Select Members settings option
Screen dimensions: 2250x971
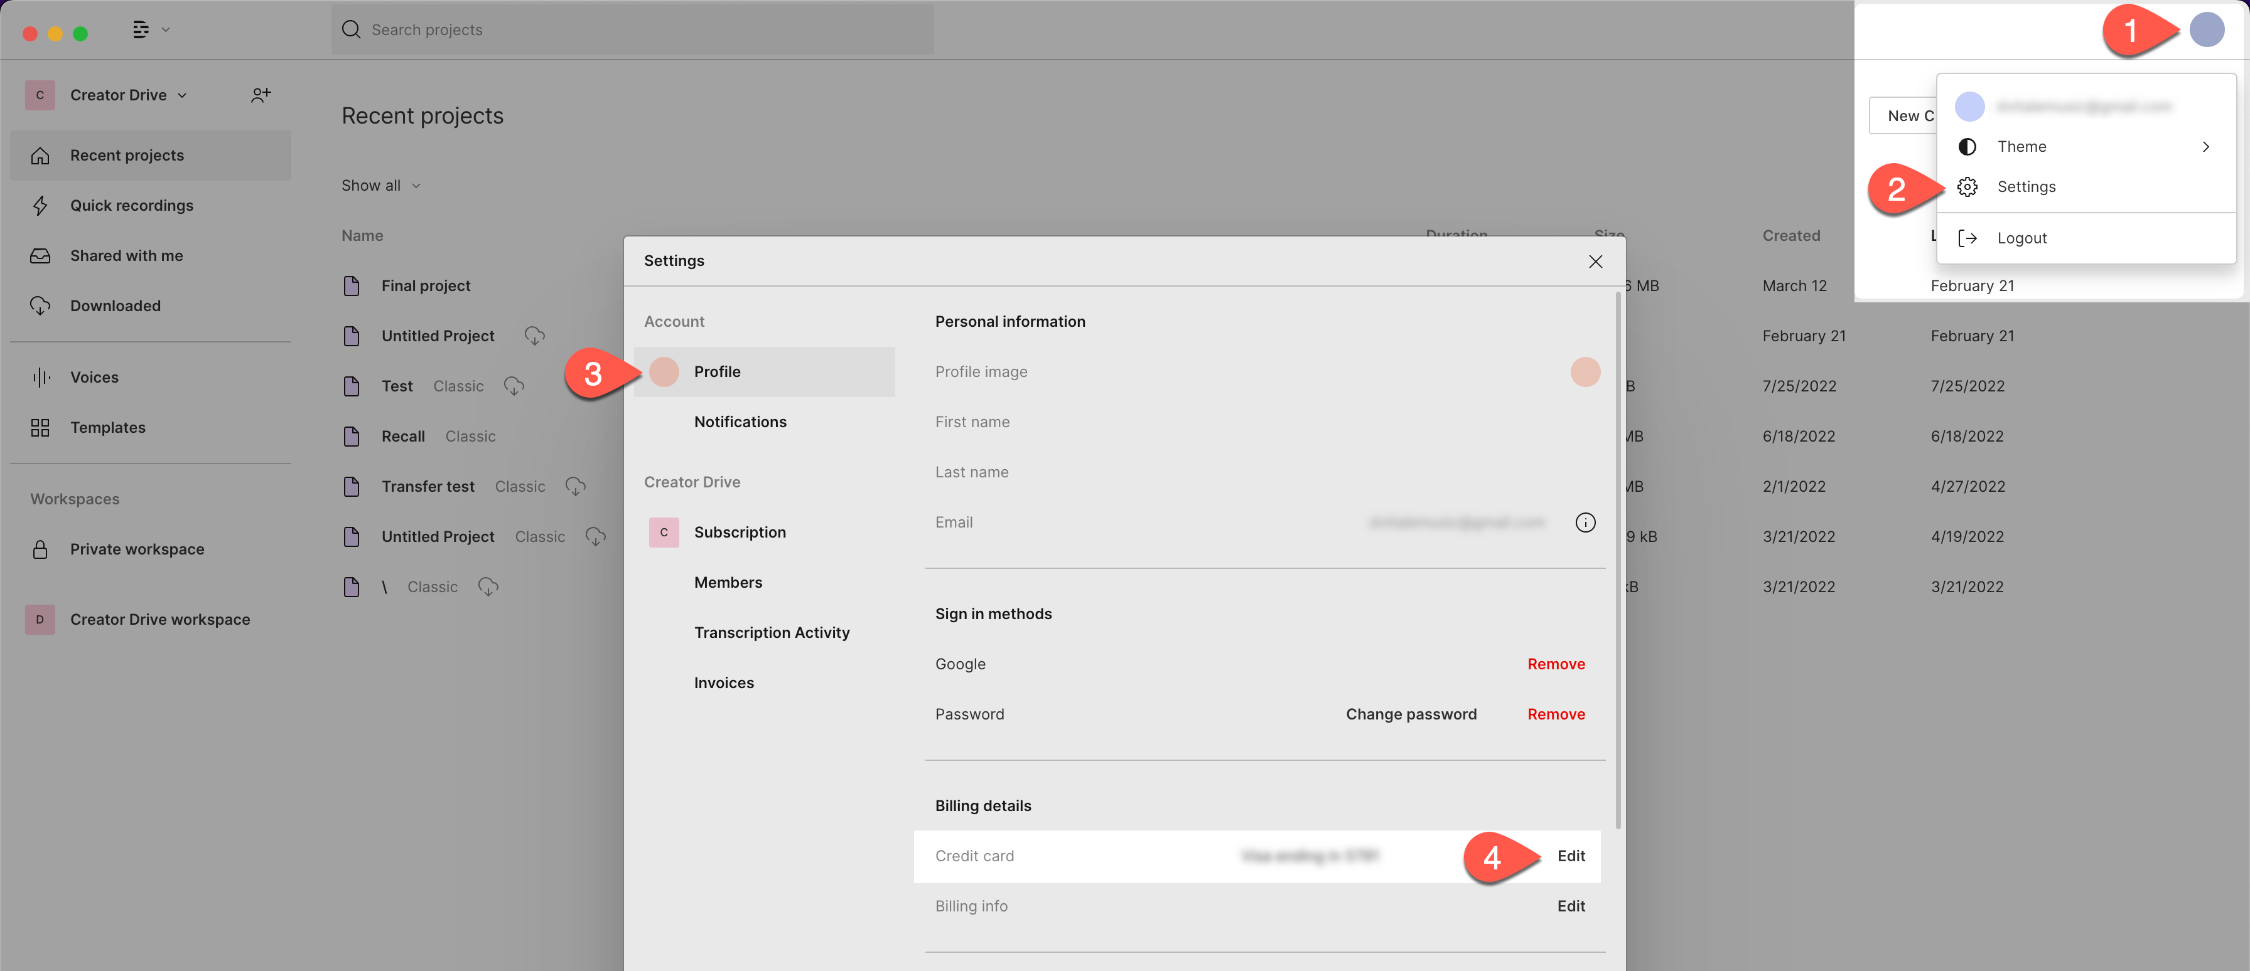point(726,582)
